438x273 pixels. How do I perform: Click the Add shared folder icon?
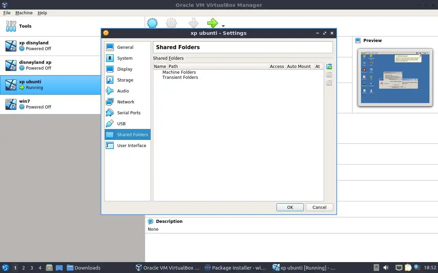pos(329,67)
